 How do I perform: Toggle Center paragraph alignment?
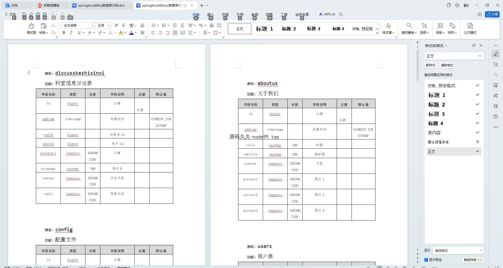160,33
